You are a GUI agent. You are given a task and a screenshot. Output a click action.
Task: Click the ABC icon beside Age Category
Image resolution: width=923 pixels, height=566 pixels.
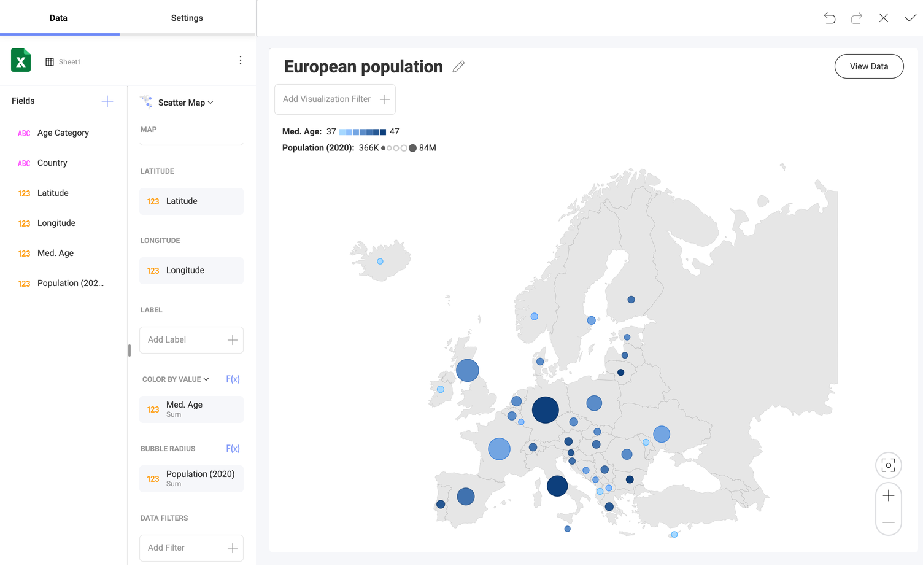(24, 133)
